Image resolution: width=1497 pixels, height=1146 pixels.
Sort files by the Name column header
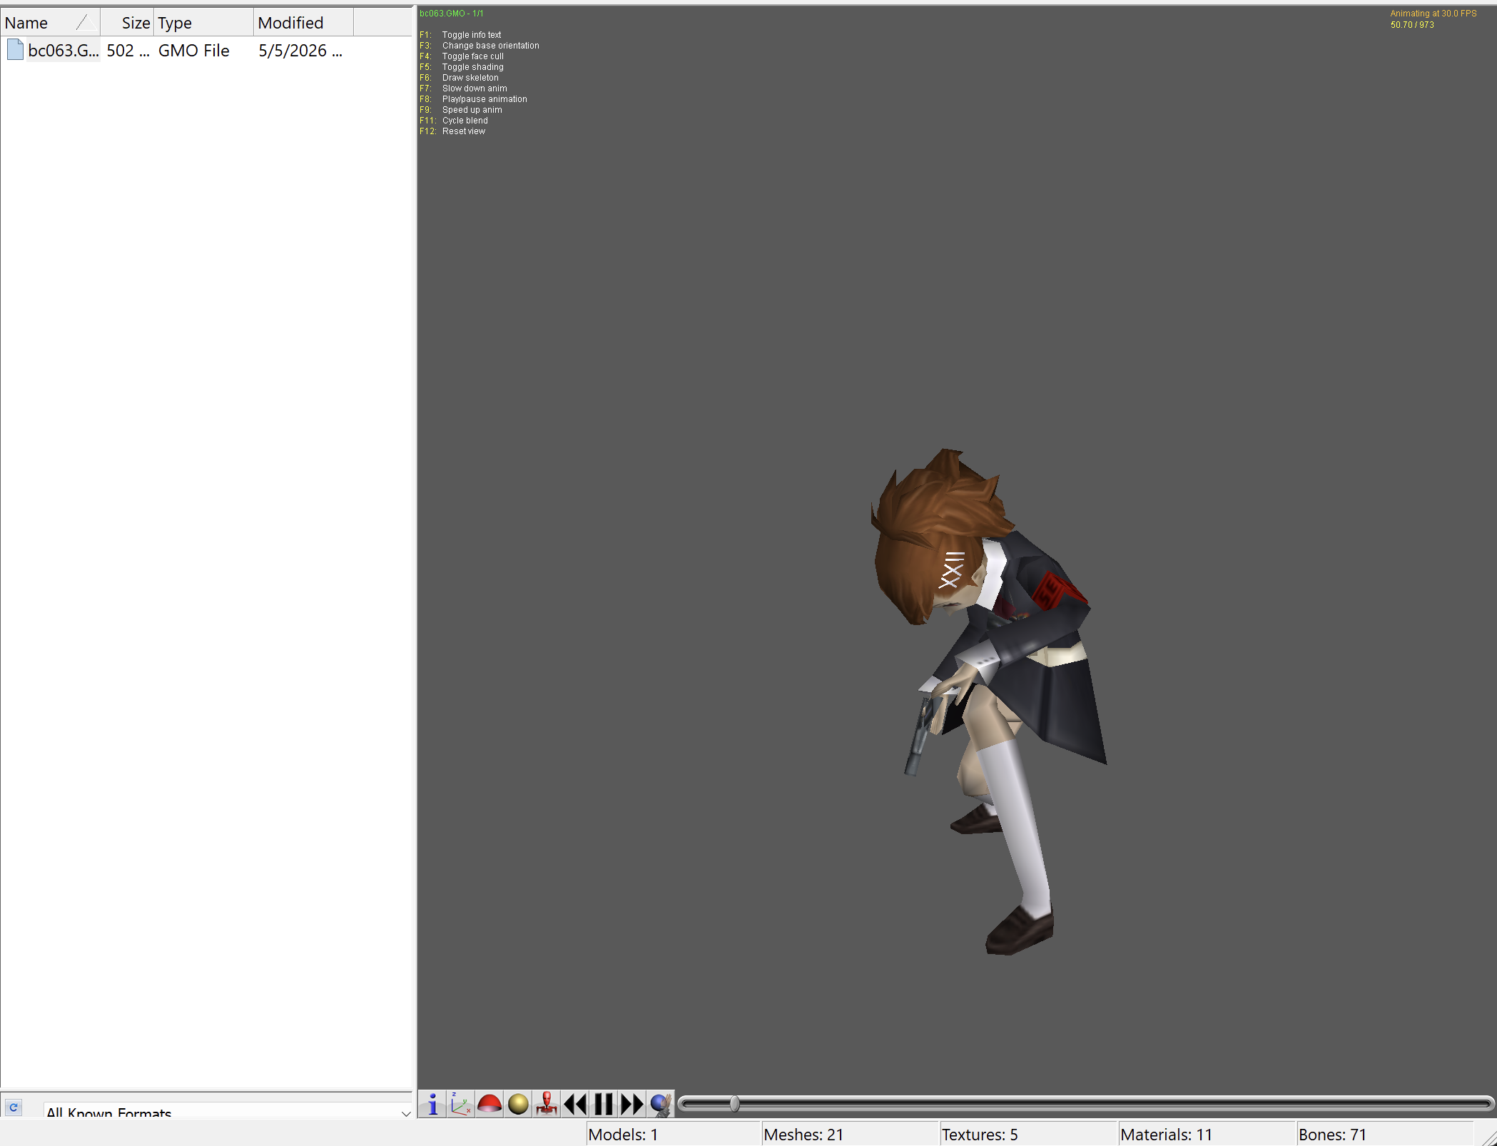click(50, 23)
